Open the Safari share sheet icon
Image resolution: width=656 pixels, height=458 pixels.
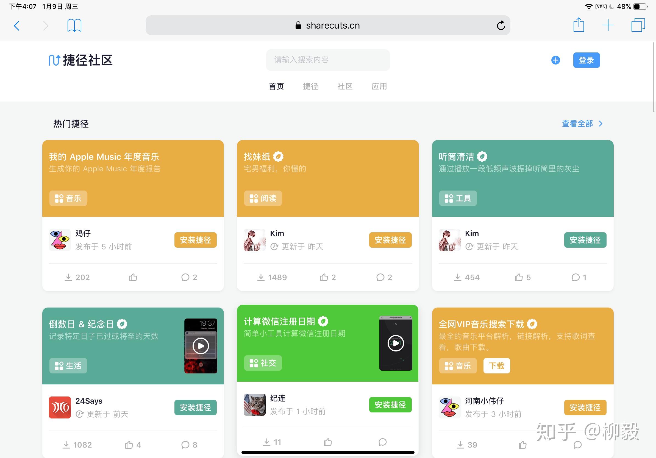tap(579, 25)
